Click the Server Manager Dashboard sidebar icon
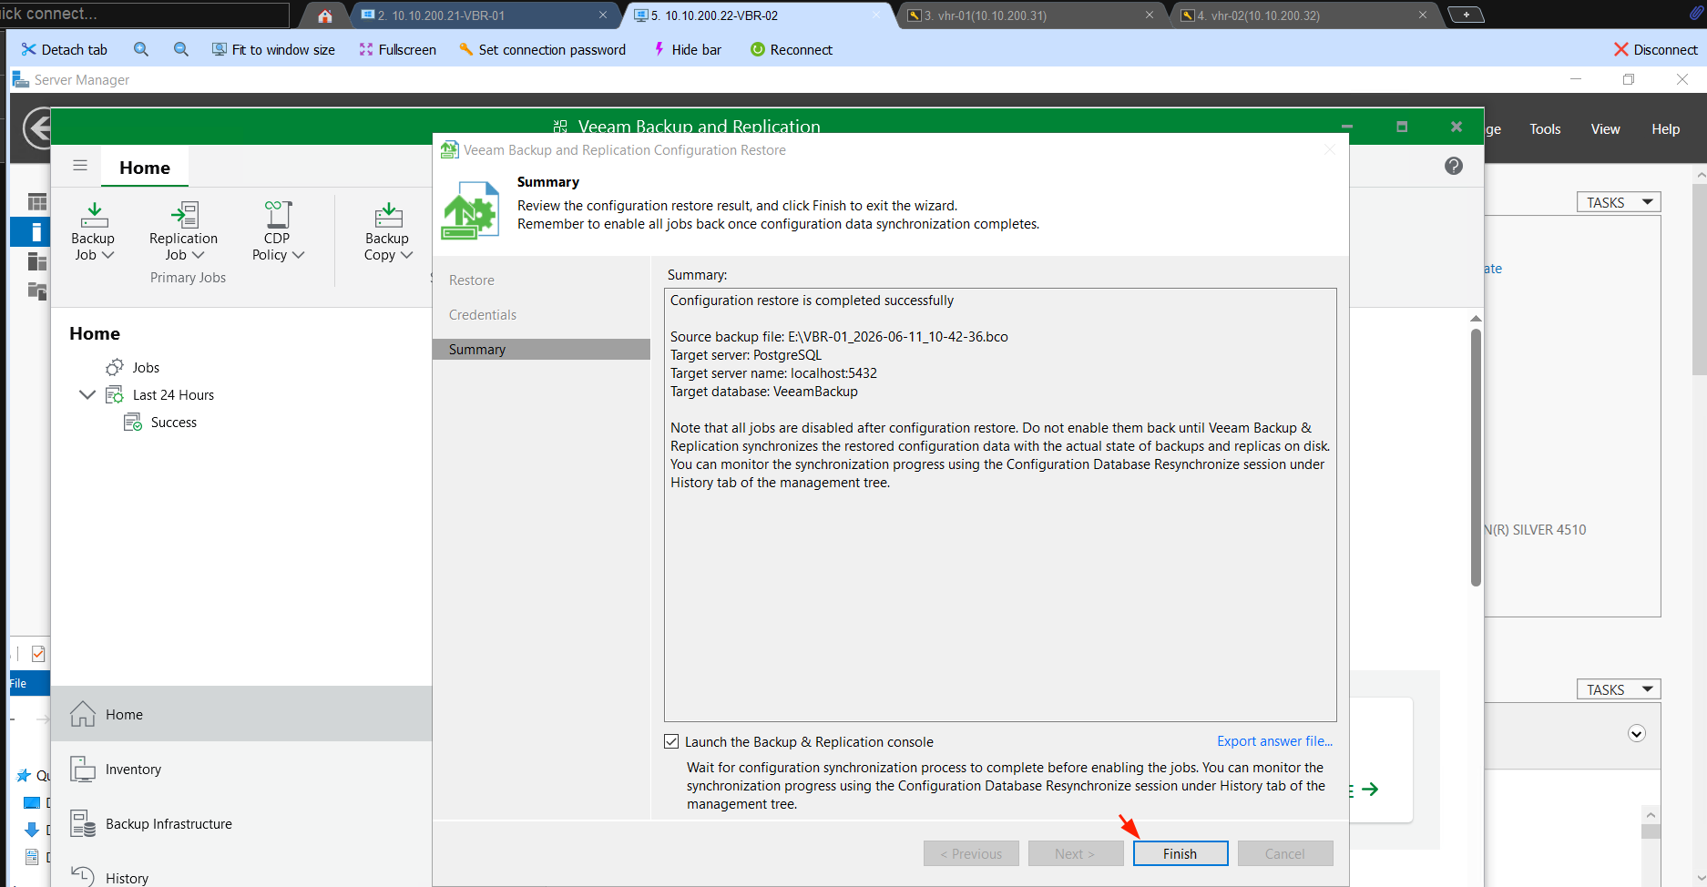 (x=36, y=202)
